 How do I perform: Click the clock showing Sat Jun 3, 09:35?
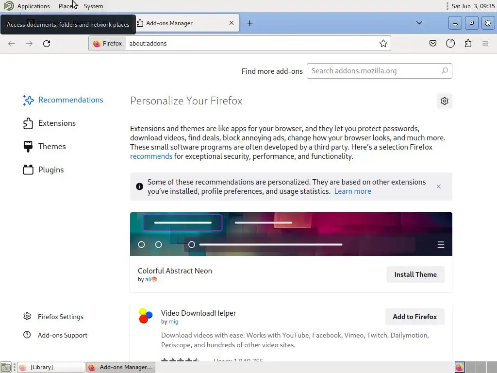pyautogui.click(x=473, y=6)
